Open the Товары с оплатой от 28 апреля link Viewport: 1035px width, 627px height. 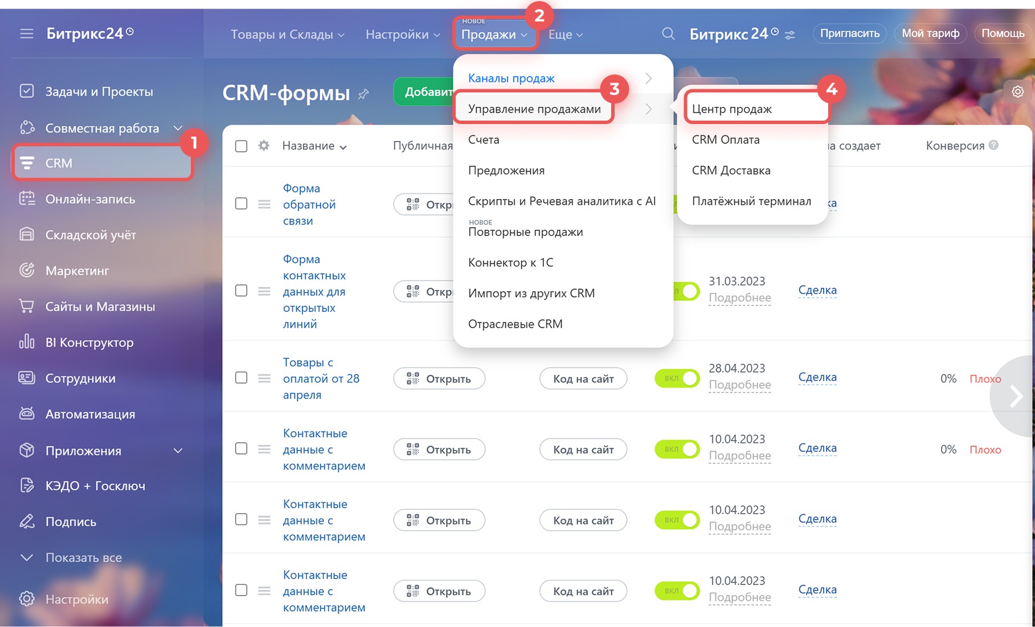(x=321, y=378)
